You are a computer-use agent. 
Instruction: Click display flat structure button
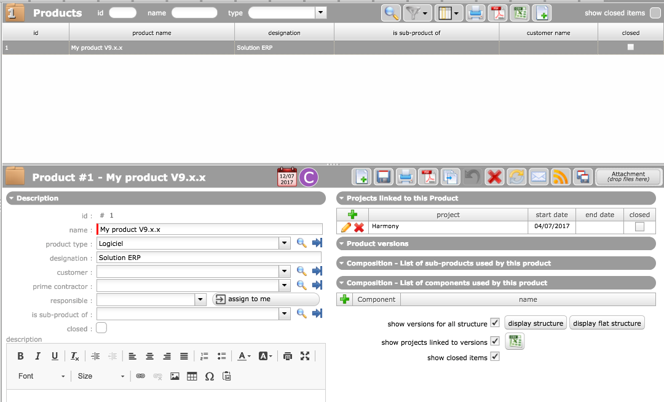click(607, 323)
